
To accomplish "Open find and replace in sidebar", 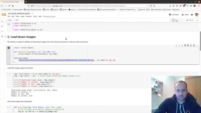I will coord(2,26).
